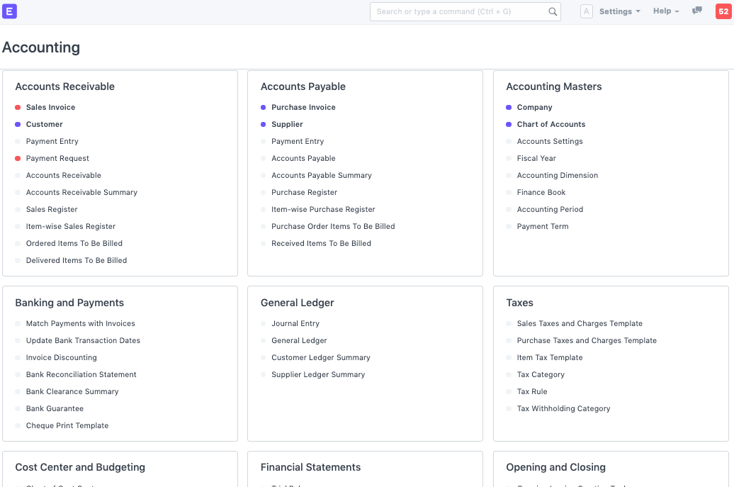This screenshot has width=734, height=487.
Task: Open the chat messages icon
Action: coord(697,11)
